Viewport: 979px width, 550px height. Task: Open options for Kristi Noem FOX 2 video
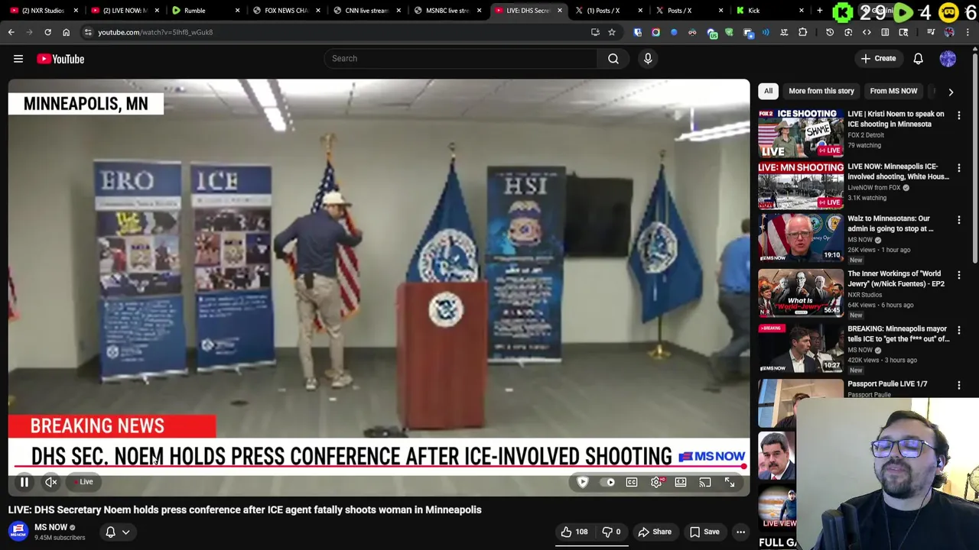click(959, 115)
